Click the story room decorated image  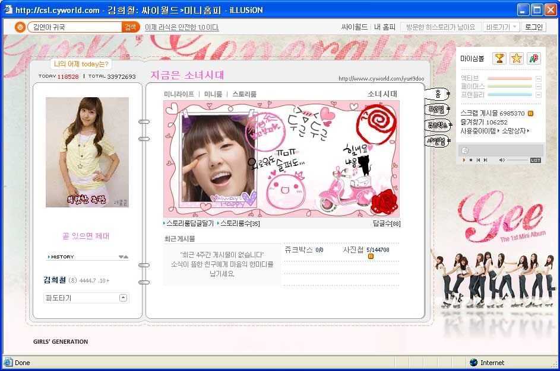[281, 159]
